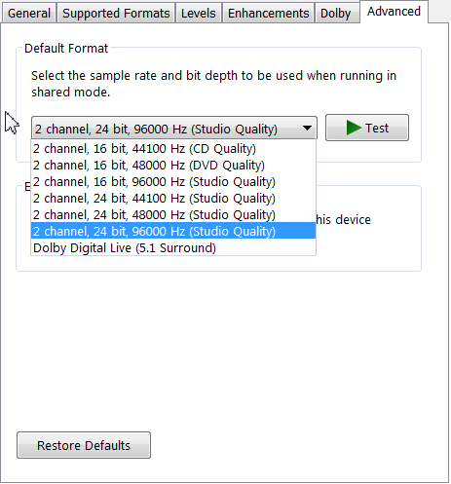The height and width of the screenshot is (484, 451).
Task: Switch to the Dolby tab
Action: click(x=336, y=14)
